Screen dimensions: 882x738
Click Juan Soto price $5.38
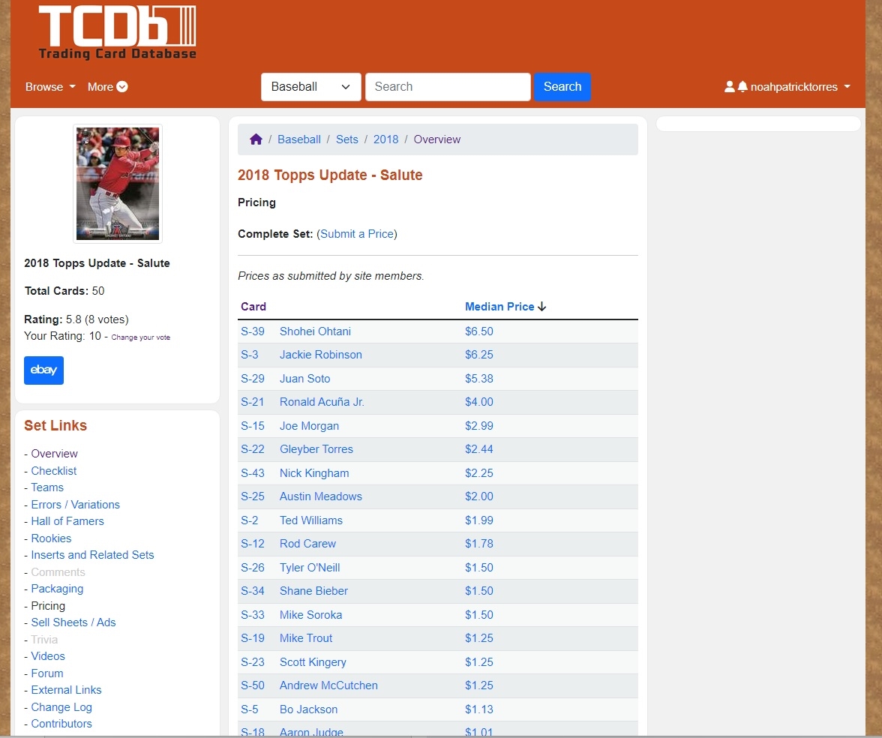pos(479,379)
